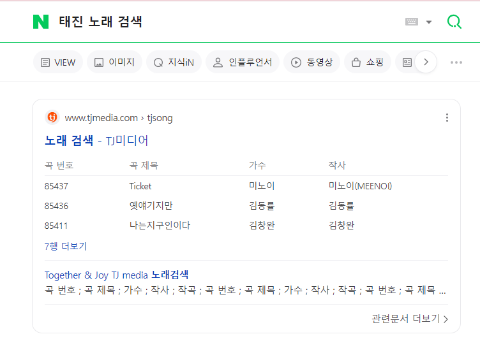Click the green Naver N logo

(41, 22)
